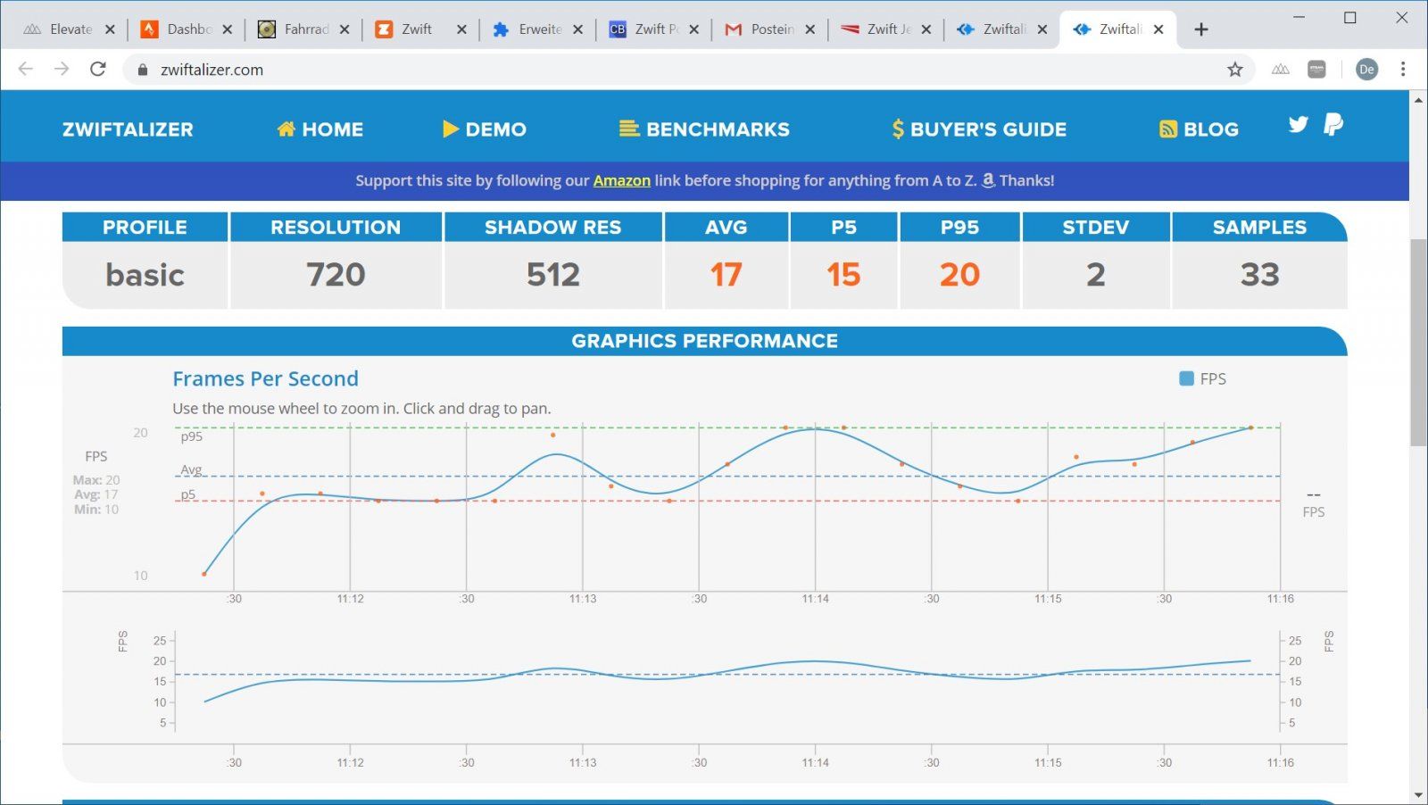Open the PayPal donation icon
The height and width of the screenshot is (805, 1428).
click(1333, 125)
